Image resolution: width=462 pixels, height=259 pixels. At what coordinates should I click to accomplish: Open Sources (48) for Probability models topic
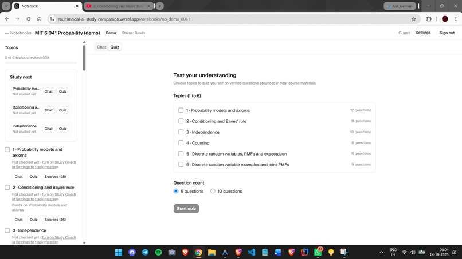[x=55, y=177]
